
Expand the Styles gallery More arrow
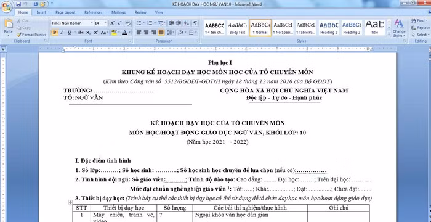(x=389, y=33)
